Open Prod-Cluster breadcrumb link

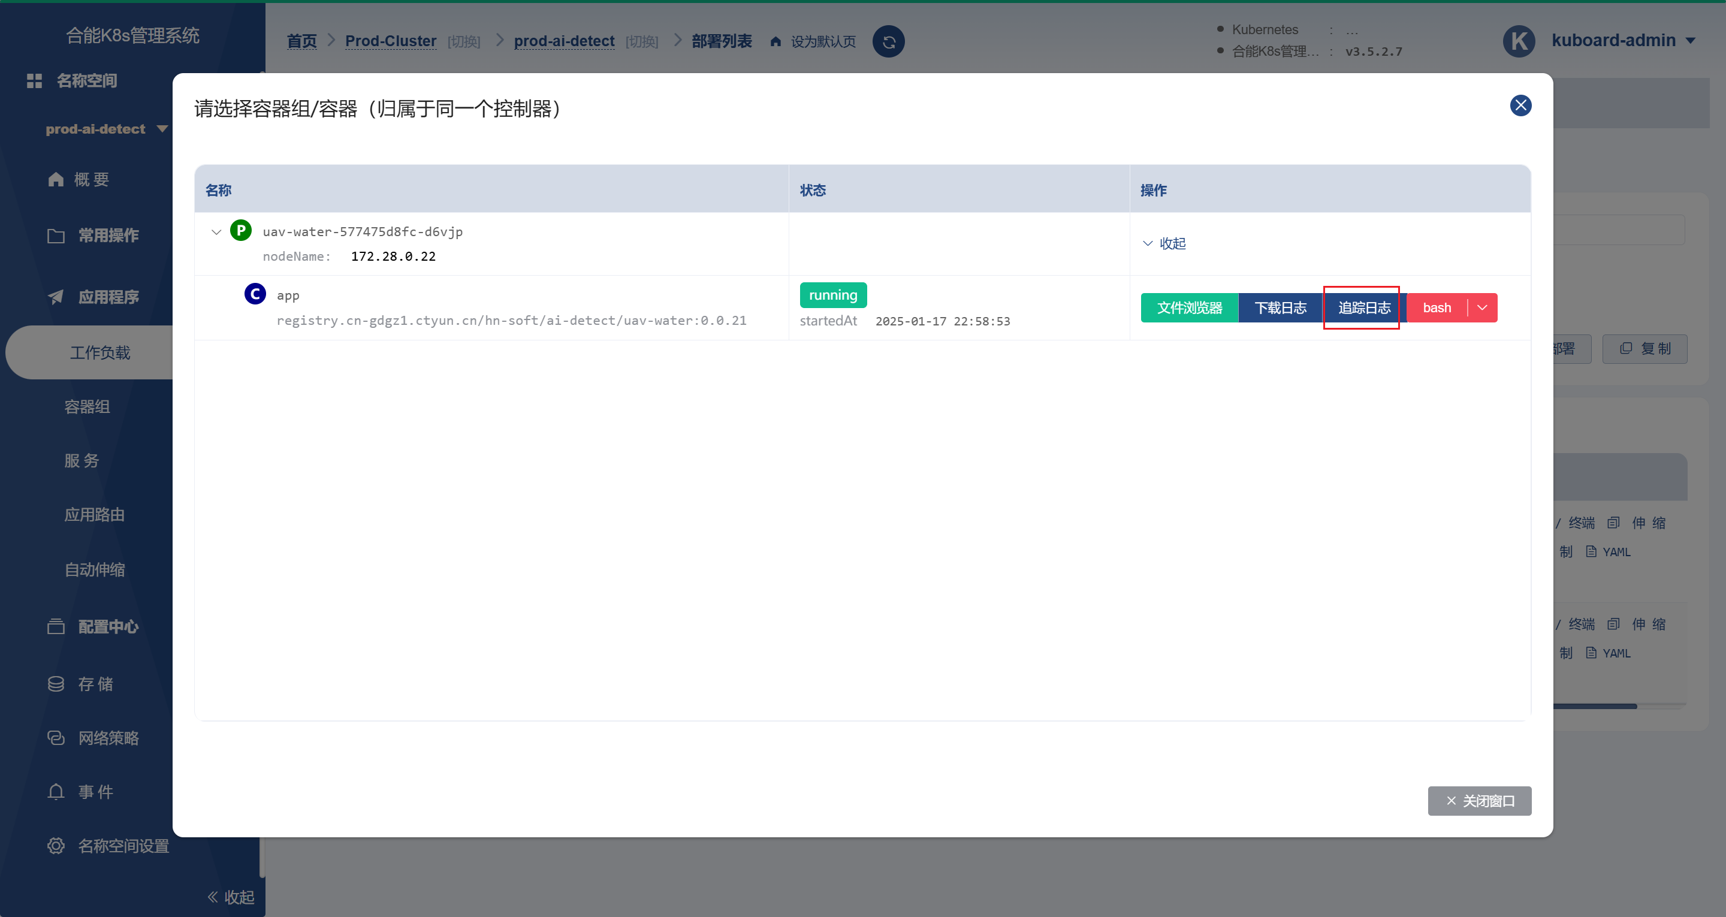[391, 41]
